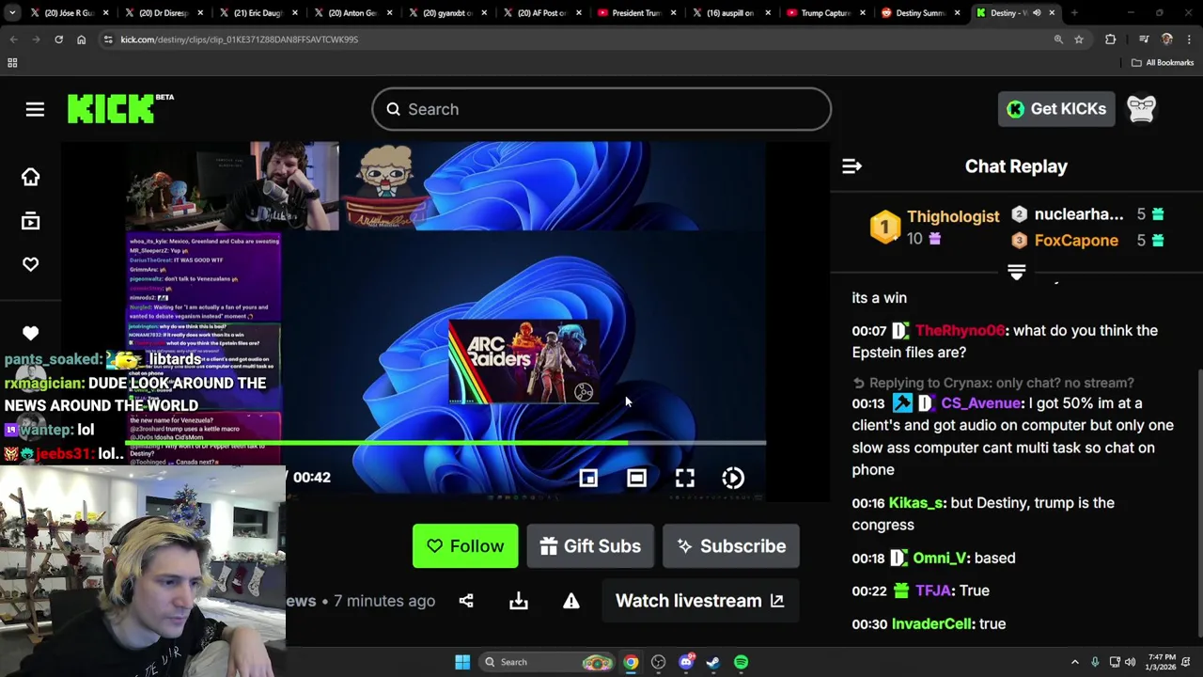Open the gorilla profile avatar menu
The width and height of the screenshot is (1203, 677).
(x=1141, y=109)
